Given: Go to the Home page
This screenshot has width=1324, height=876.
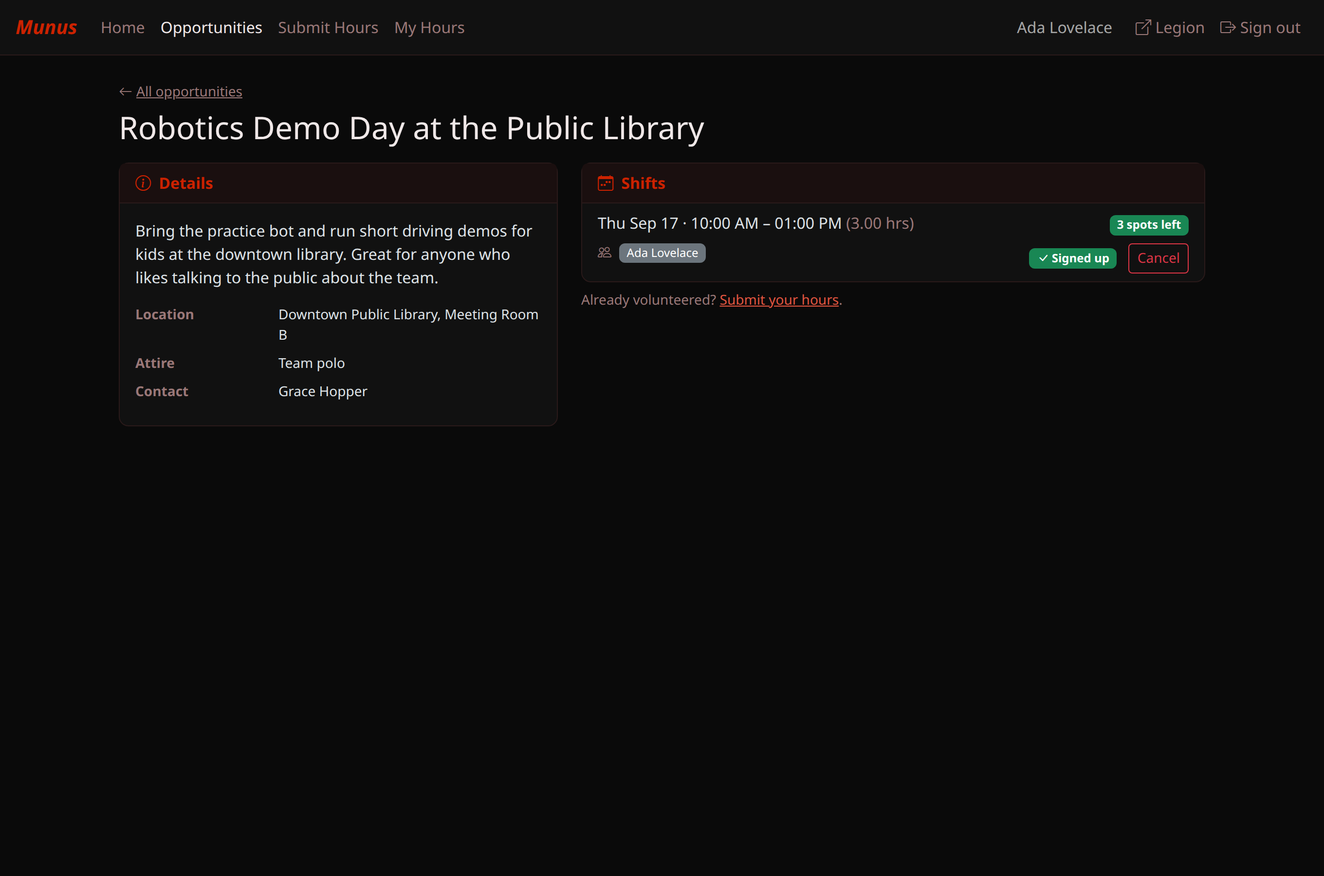Looking at the screenshot, I should coord(122,27).
